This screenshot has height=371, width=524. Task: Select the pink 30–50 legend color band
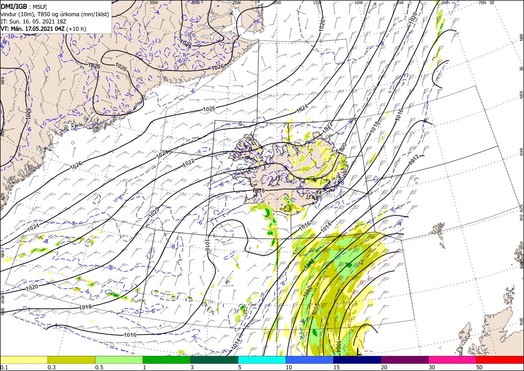pos(453,359)
